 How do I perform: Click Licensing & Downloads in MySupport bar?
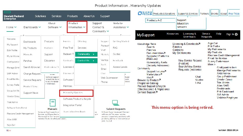[189, 35]
